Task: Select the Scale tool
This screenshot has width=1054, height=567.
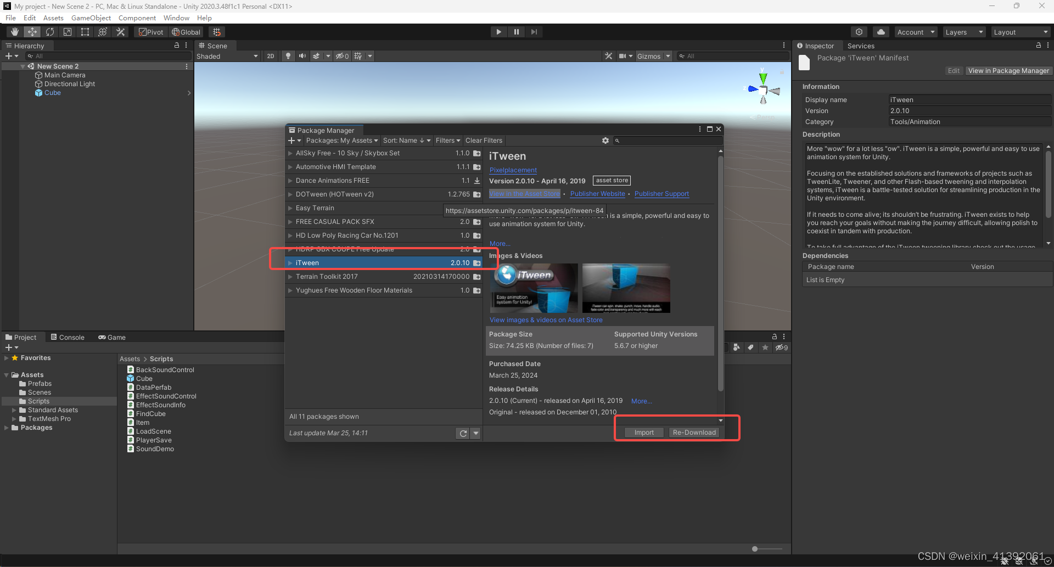Action: (x=68, y=32)
